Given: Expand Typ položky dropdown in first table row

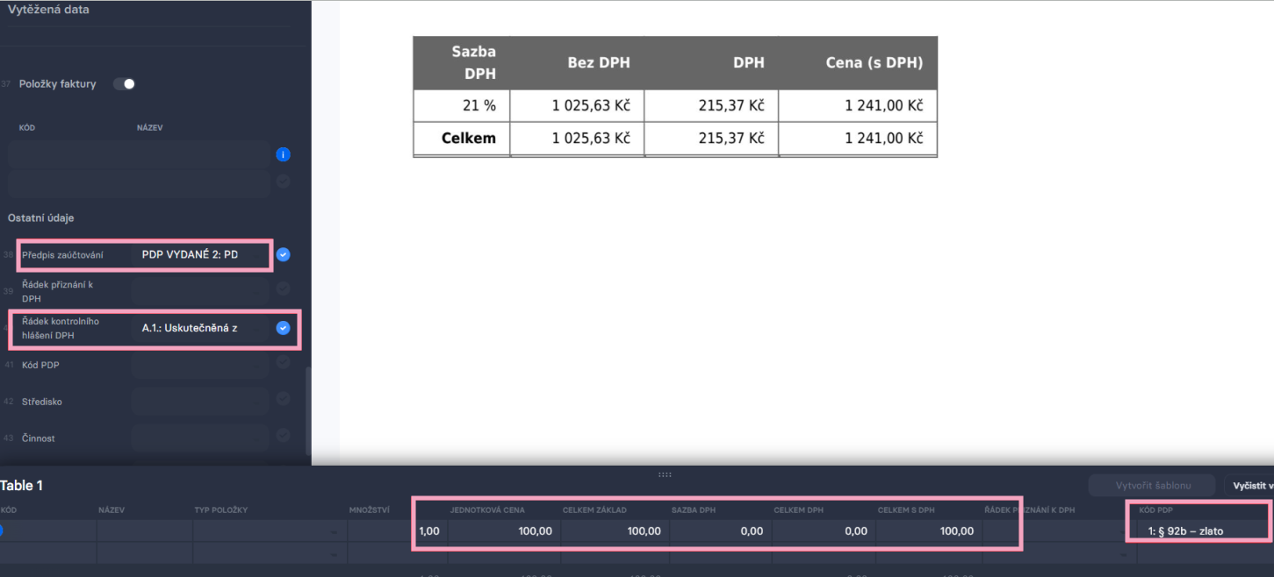Looking at the screenshot, I should pyautogui.click(x=269, y=531).
